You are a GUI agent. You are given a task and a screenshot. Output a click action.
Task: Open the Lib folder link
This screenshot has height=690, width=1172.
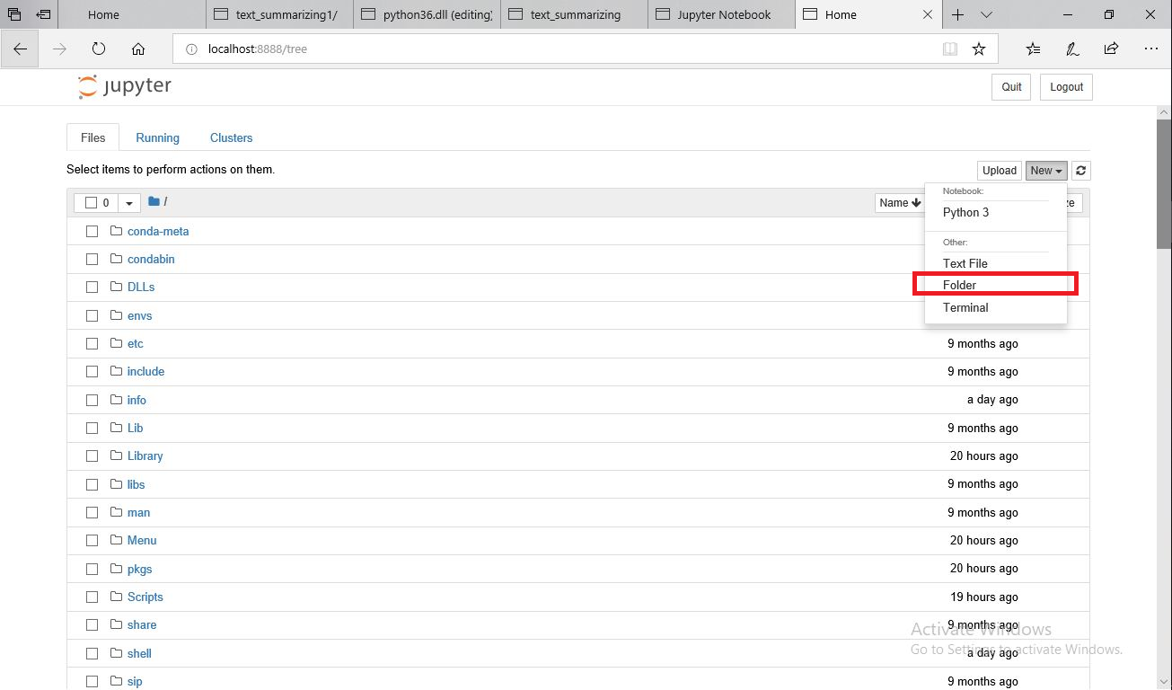pyautogui.click(x=133, y=428)
